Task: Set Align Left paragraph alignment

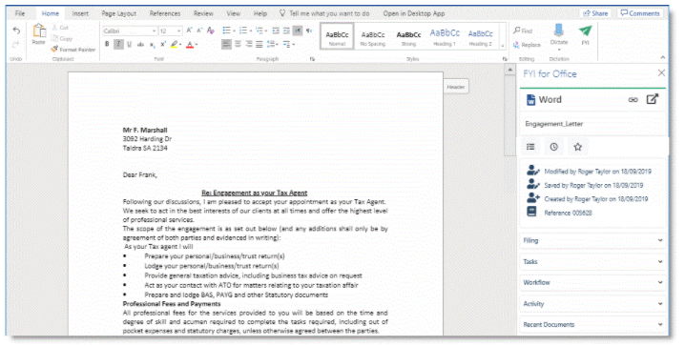Action: (226, 44)
